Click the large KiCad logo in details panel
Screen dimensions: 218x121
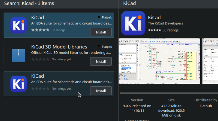tap(133, 23)
